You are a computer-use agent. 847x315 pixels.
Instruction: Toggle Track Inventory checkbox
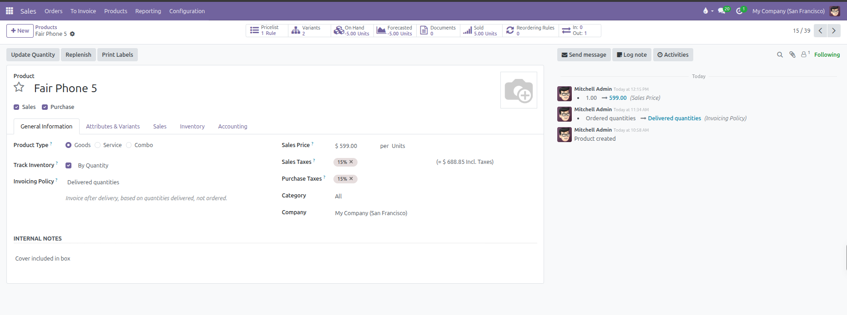[x=69, y=166]
